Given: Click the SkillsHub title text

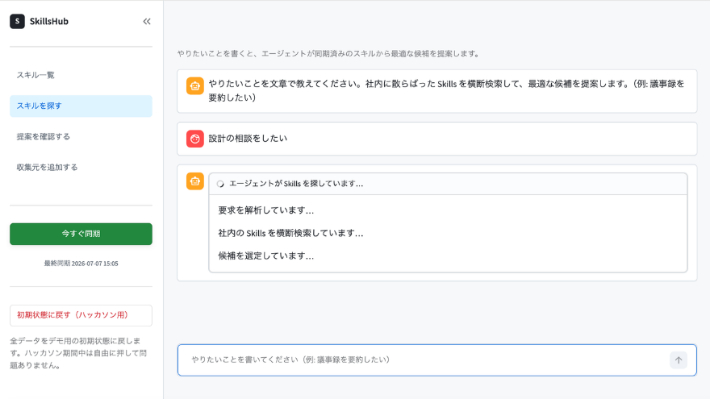Looking at the screenshot, I should [x=49, y=21].
